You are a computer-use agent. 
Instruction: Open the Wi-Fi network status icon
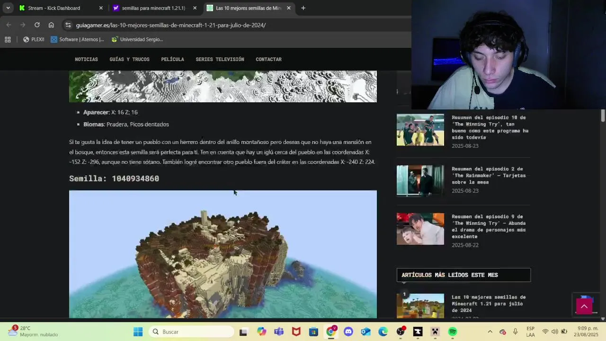click(545, 332)
